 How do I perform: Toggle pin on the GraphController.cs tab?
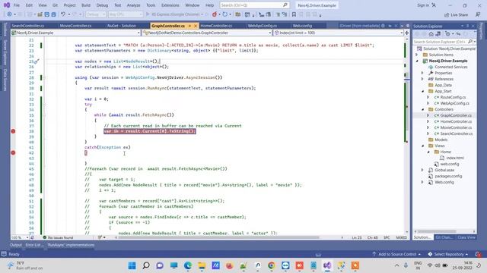[x=189, y=26]
